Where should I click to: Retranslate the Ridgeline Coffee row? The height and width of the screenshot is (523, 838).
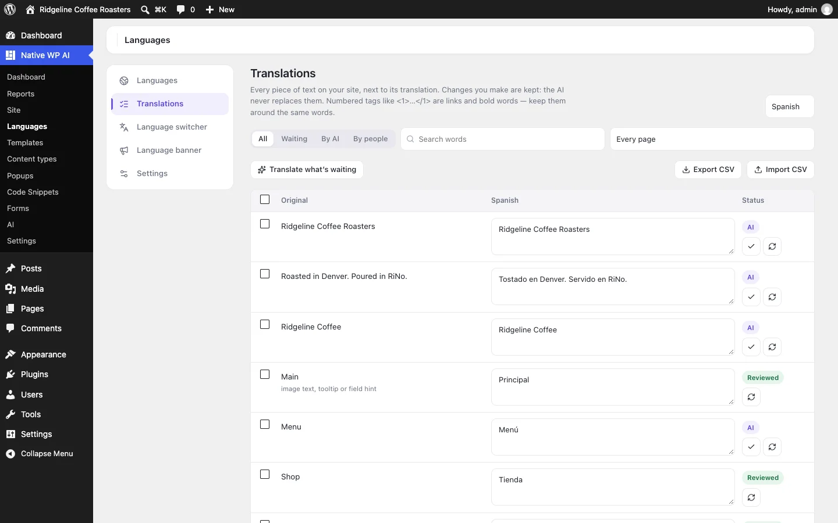coord(772,347)
